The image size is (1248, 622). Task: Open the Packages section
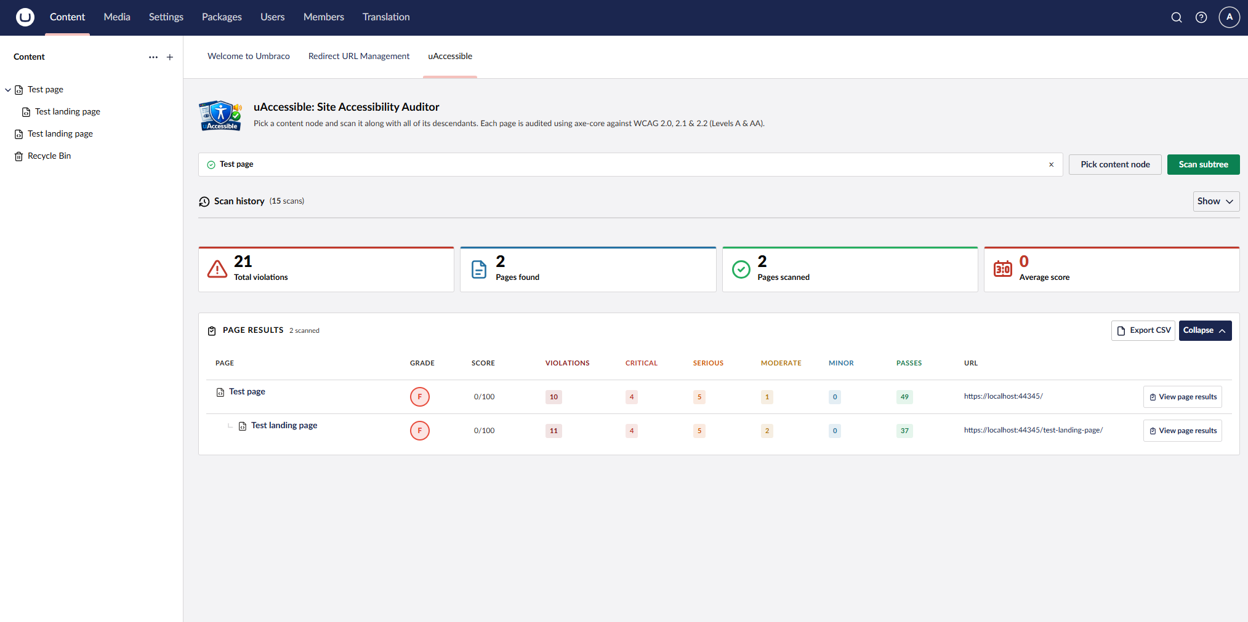coord(221,17)
